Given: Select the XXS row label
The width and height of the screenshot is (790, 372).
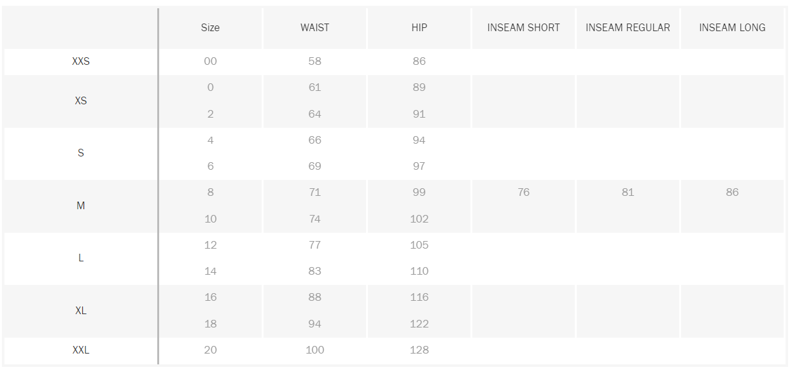Looking at the screenshot, I should (x=81, y=62).
